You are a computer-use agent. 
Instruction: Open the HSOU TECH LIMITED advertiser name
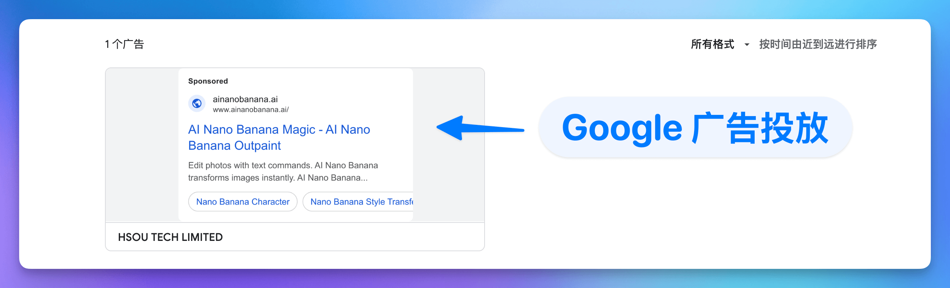tap(170, 237)
